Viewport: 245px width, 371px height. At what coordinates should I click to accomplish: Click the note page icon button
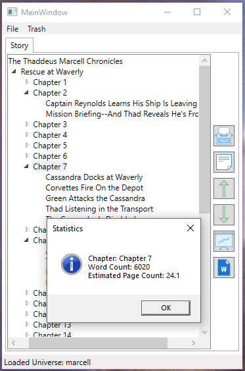tap(224, 162)
